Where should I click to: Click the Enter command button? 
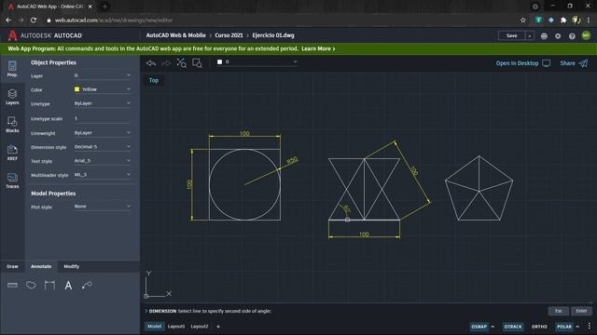click(x=581, y=311)
